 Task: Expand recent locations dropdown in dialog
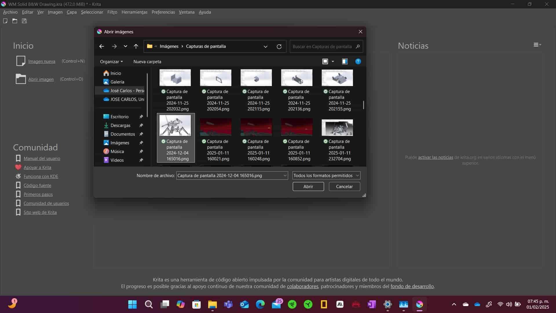click(x=125, y=46)
